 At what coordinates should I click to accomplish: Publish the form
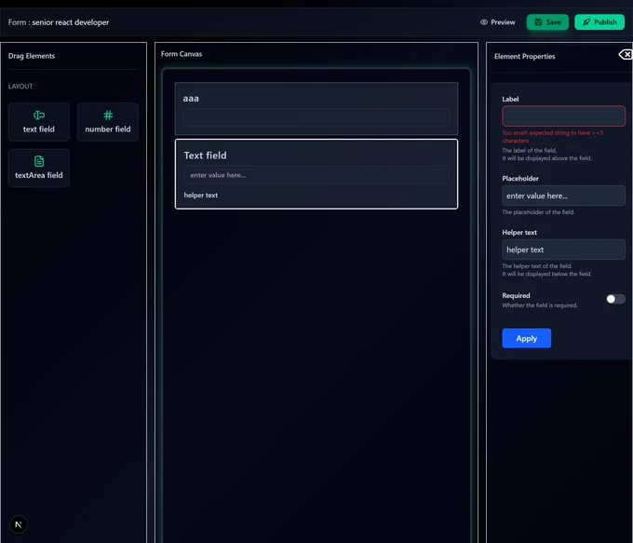599,22
